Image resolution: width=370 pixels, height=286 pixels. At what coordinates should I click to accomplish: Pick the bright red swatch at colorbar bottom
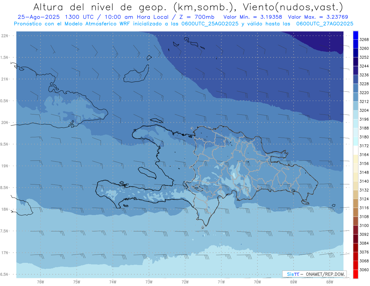[356, 274]
